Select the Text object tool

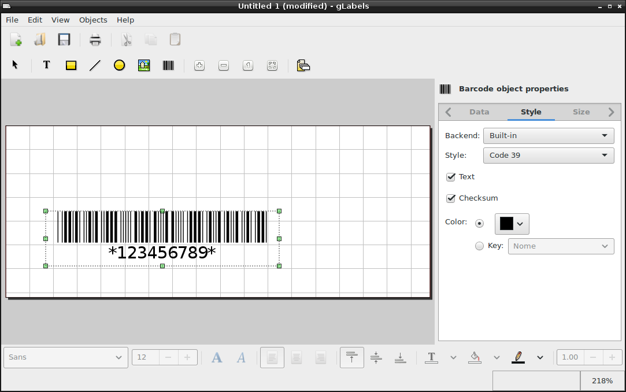tap(46, 65)
